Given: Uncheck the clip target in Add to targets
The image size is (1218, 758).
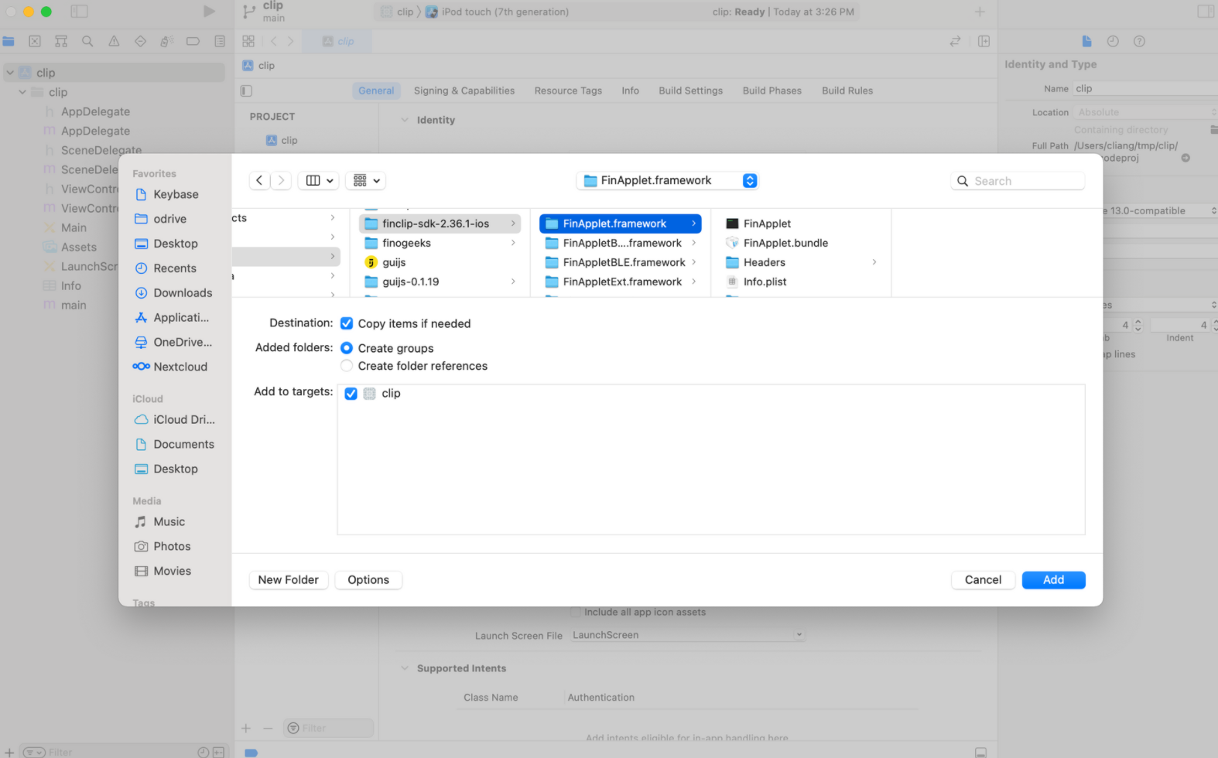Looking at the screenshot, I should (x=351, y=394).
